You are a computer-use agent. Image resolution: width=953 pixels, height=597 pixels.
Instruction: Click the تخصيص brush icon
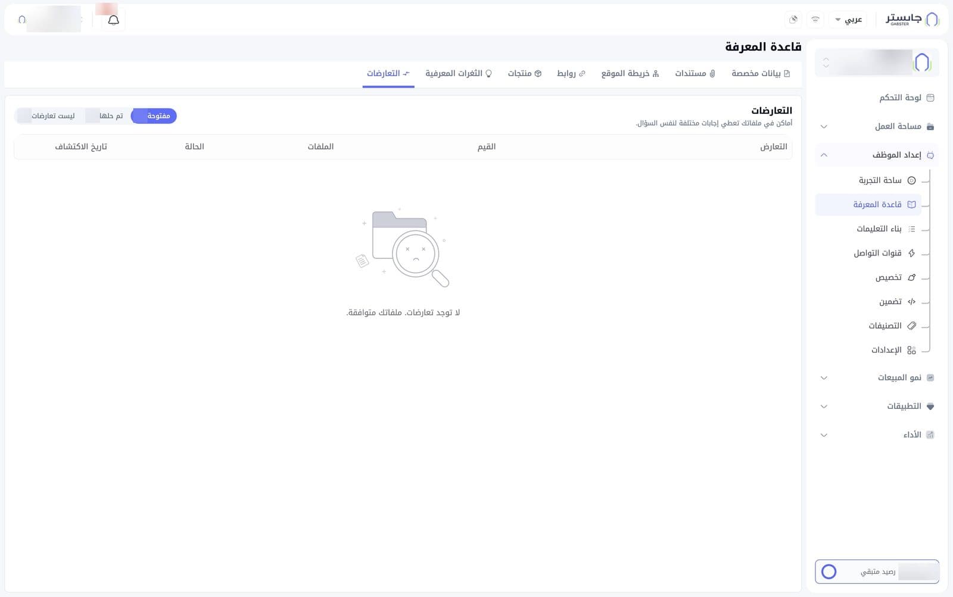(x=911, y=277)
